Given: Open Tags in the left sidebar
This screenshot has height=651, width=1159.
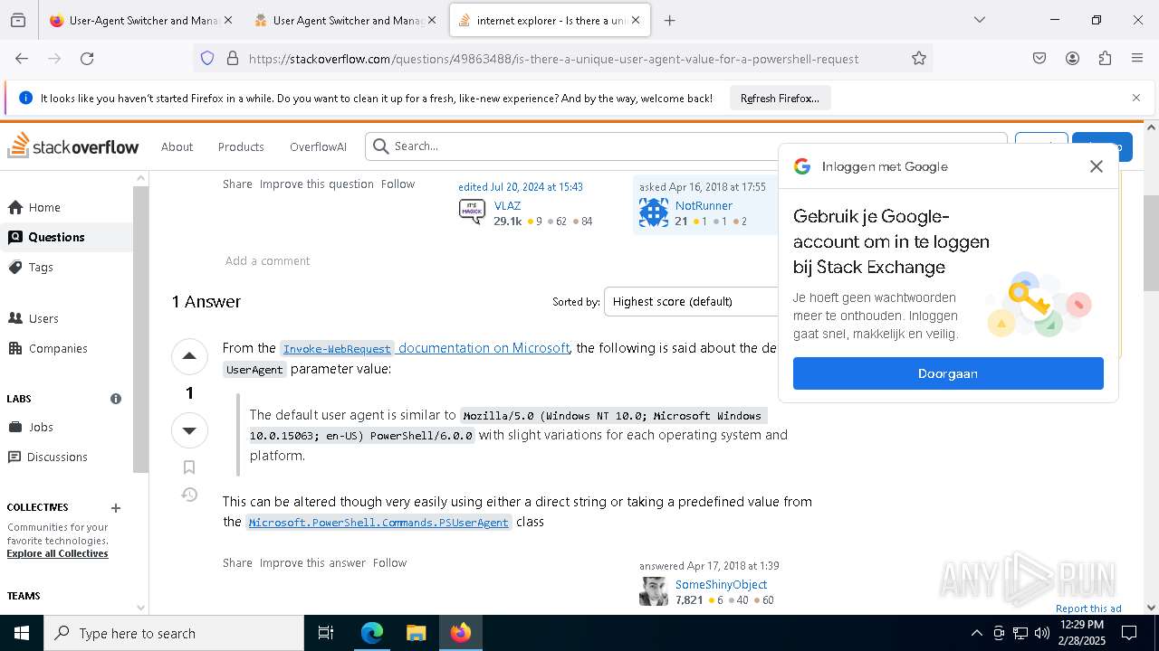Looking at the screenshot, I should click(67, 267).
